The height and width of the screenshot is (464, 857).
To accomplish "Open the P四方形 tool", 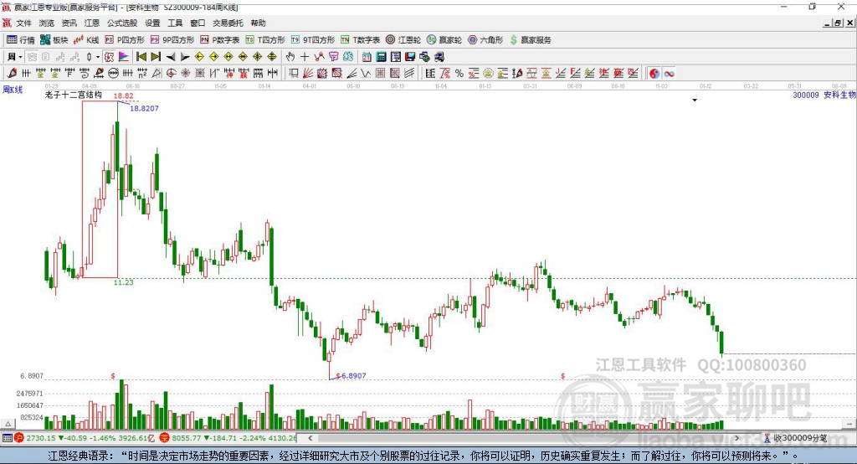I will [x=126, y=40].
